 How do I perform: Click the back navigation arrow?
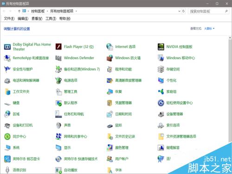coord(4,11)
